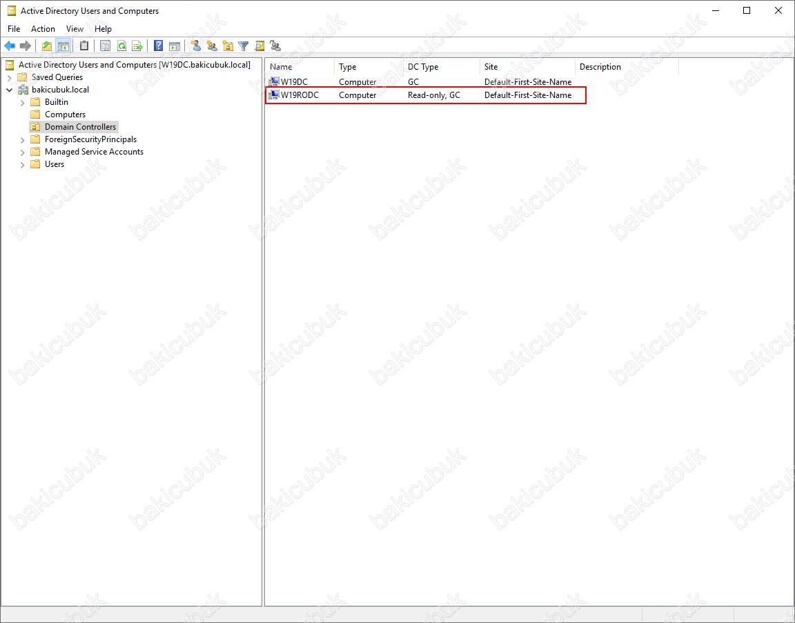The image size is (795, 623).
Task: Create a new user with toolbar icon
Action: pos(196,46)
